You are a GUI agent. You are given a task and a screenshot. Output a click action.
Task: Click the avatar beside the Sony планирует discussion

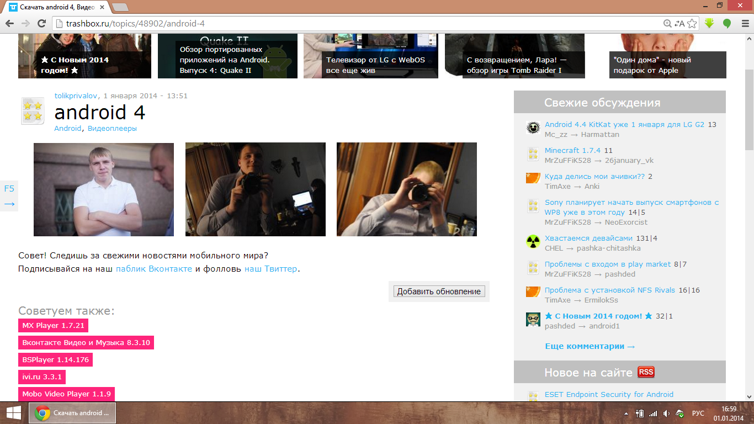coord(533,206)
